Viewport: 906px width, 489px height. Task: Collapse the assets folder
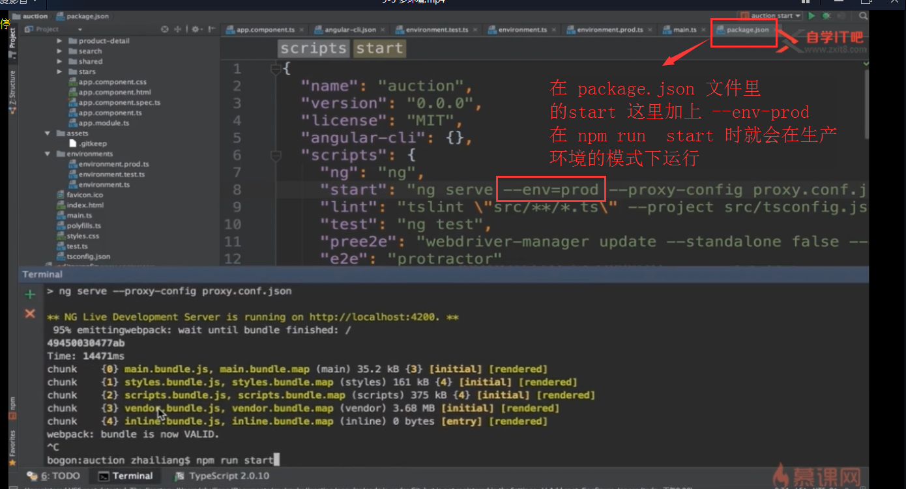(x=48, y=133)
